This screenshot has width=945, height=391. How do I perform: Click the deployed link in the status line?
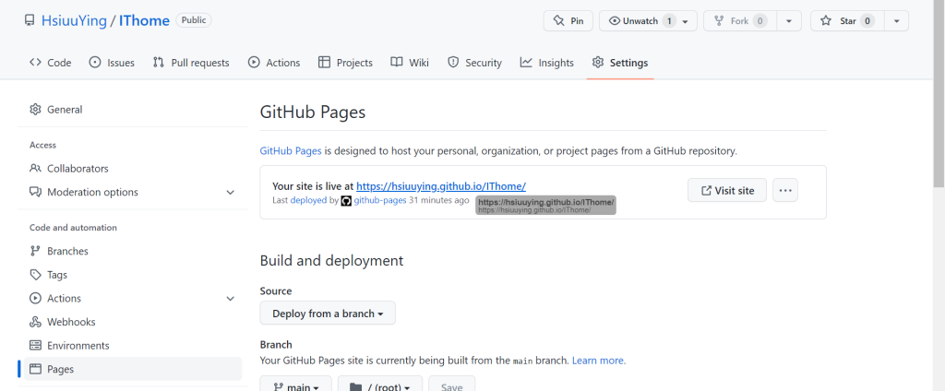[308, 200]
